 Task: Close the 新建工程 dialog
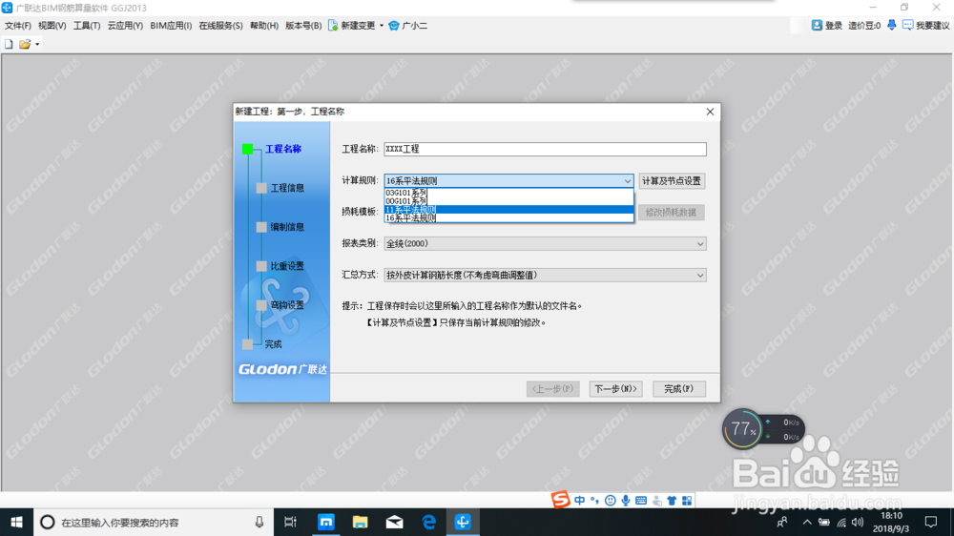click(x=710, y=112)
